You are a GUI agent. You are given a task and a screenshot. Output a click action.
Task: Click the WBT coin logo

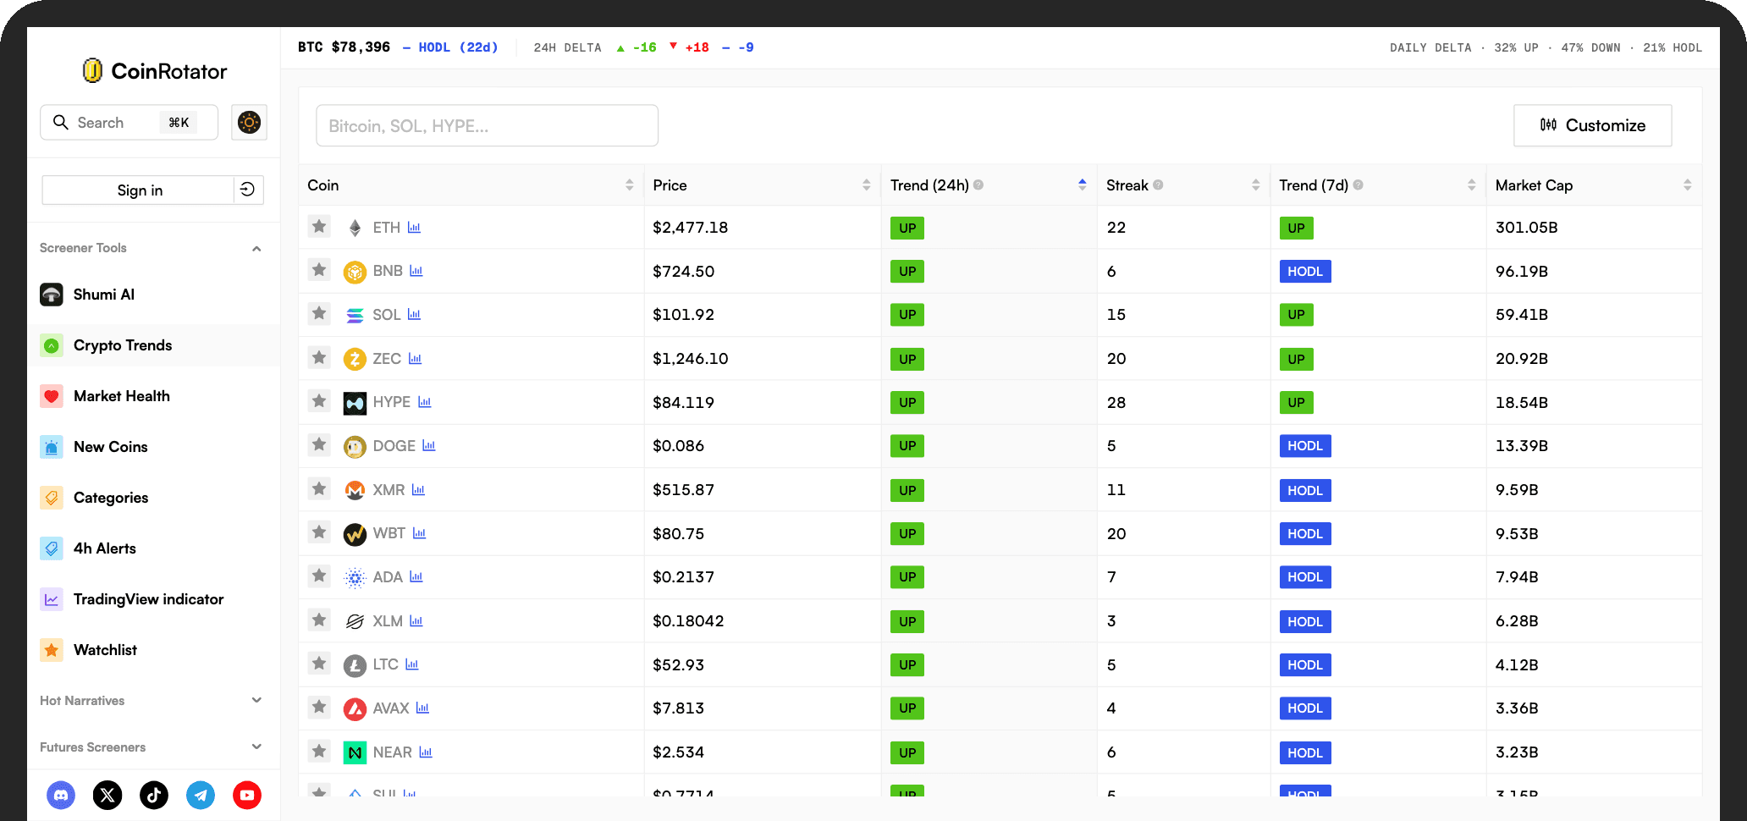pyautogui.click(x=355, y=534)
